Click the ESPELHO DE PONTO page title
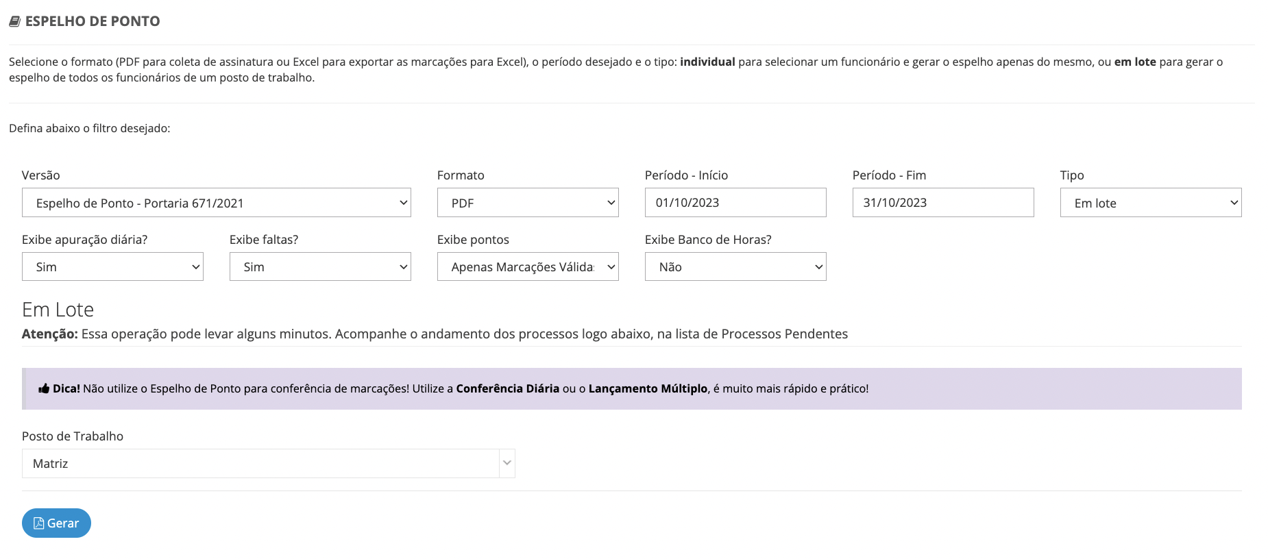 click(x=93, y=22)
